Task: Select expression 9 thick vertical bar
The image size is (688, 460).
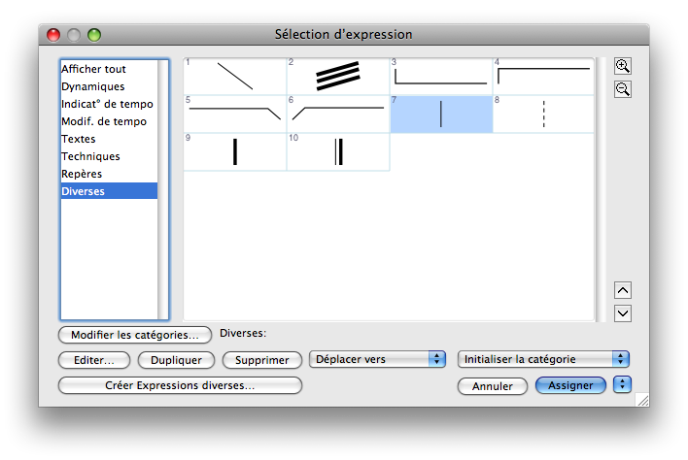Action: (235, 152)
